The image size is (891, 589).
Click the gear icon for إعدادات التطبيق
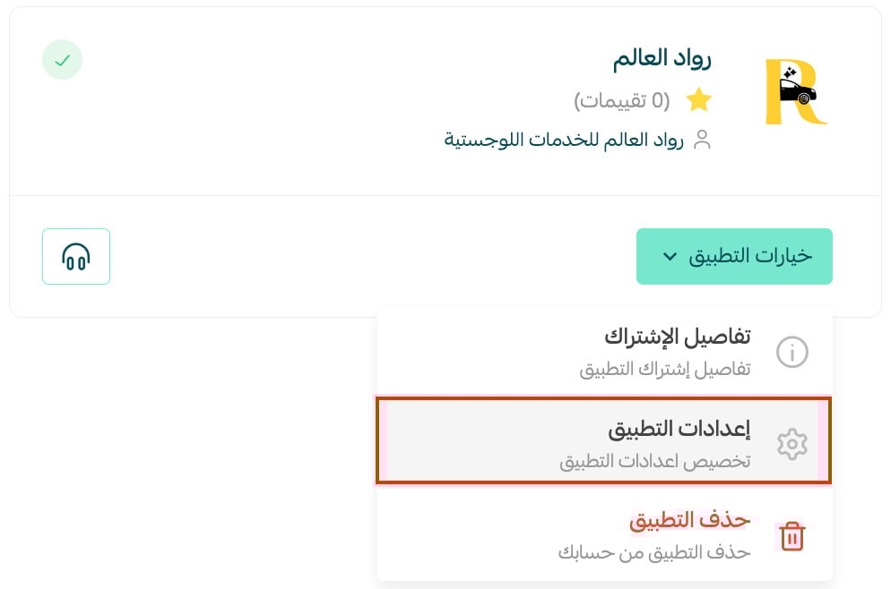792,444
